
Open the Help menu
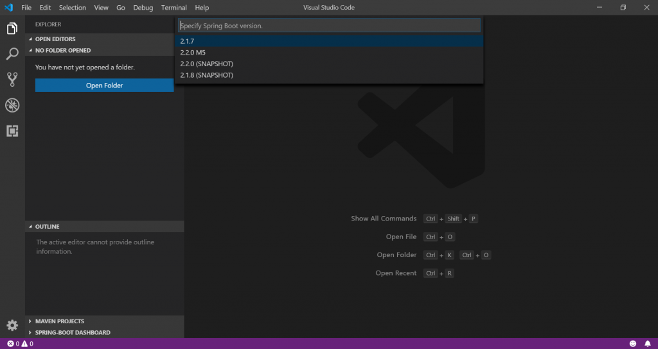pyautogui.click(x=202, y=8)
